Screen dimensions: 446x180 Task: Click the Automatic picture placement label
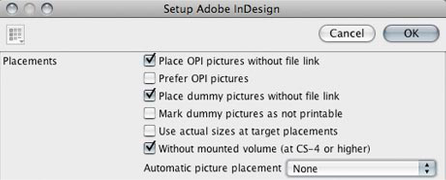tap(213, 168)
